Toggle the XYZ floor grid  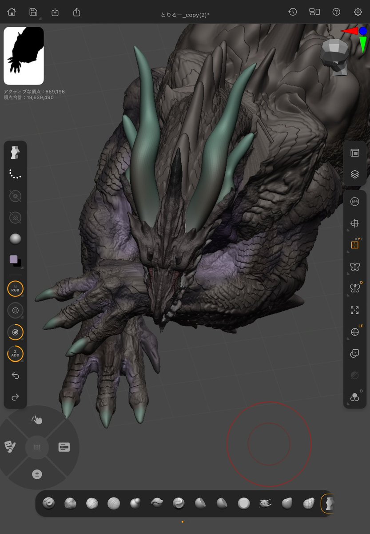coord(355,245)
